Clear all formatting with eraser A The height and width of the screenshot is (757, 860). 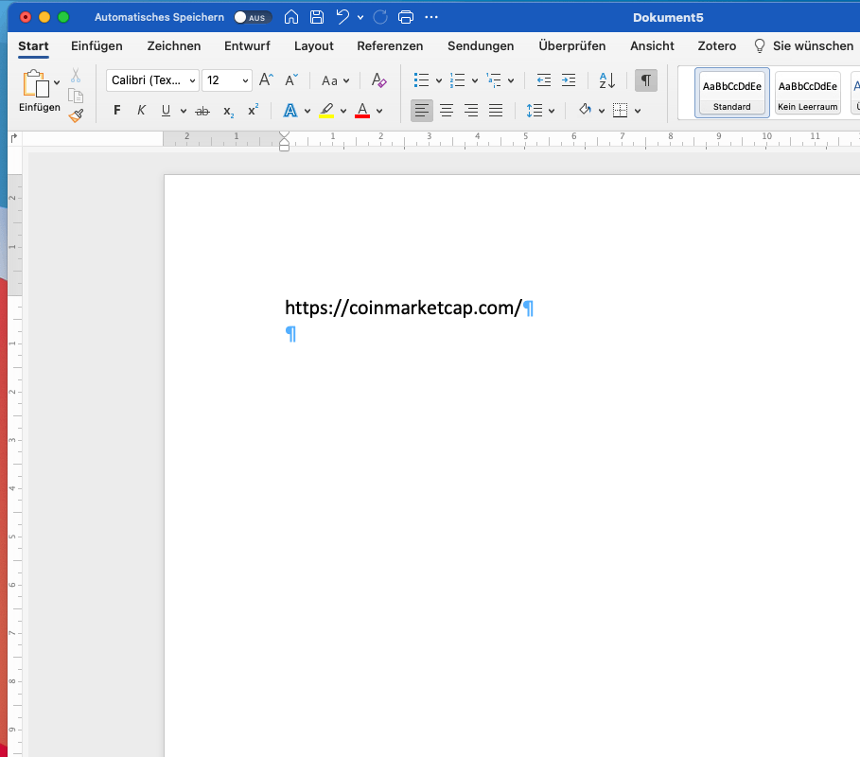(x=378, y=80)
